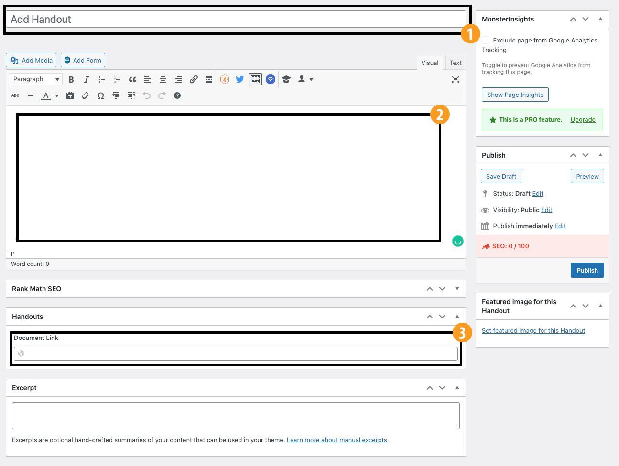Image resolution: width=619 pixels, height=466 pixels.
Task: Switch to the Visual editor tab
Action: (x=430, y=63)
